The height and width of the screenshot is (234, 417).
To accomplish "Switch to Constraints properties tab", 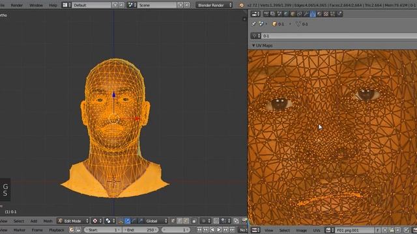I will (300, 14).
